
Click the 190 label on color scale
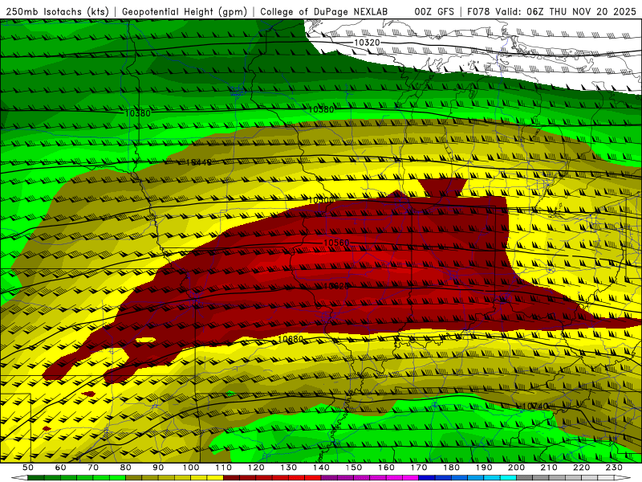tap(484, 468)
